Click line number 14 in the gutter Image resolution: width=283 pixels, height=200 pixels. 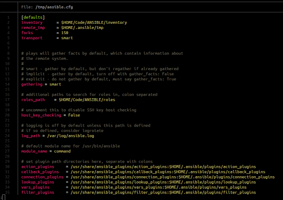[x=7, y=84]
